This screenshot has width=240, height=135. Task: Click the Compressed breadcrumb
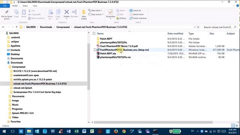(63, 27)
